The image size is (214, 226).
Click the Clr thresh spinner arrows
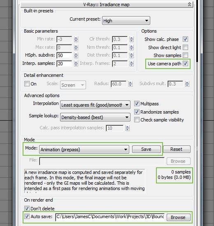131,39
